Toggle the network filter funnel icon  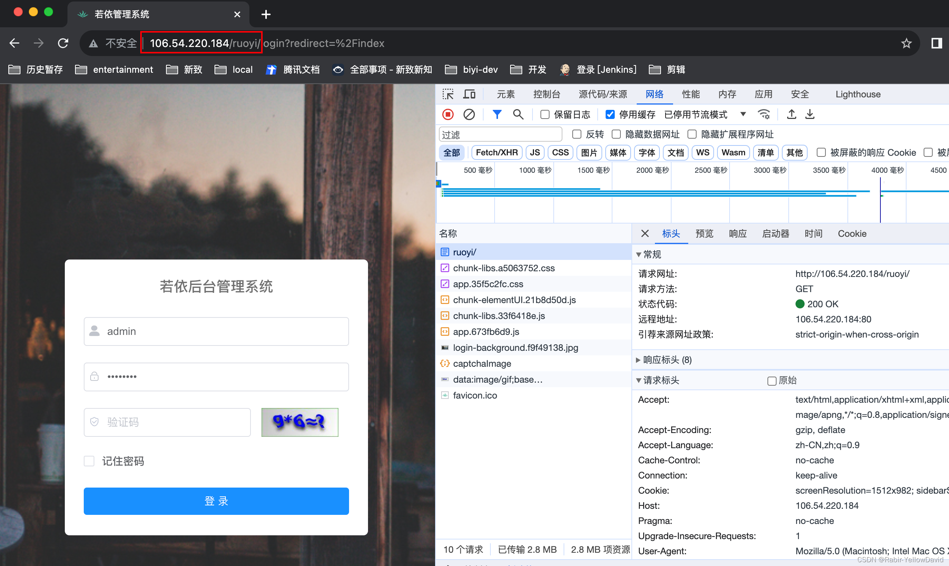click(496, 114)
